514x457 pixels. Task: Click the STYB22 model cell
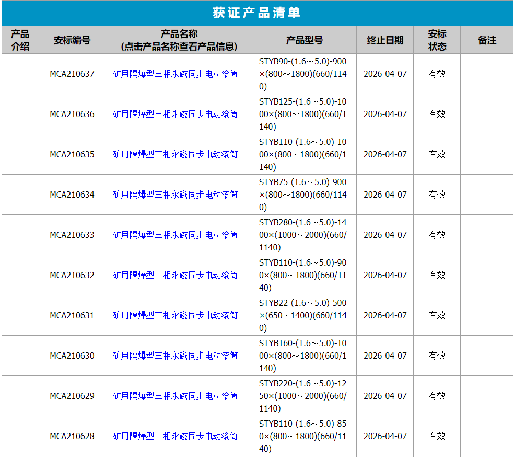[x=304, y=315]
